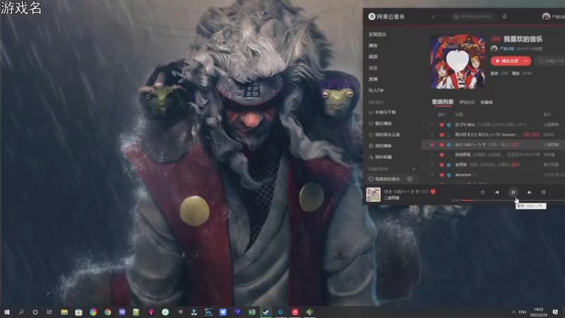
Task: Switch to the 收藏者 tab
Action: click(487, 102)
